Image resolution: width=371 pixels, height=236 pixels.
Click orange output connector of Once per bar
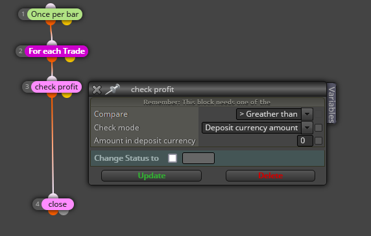tap(51, 23)
